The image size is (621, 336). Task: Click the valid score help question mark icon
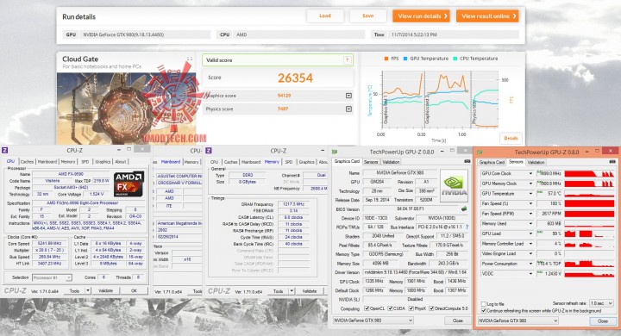click(x=347, y=60)
